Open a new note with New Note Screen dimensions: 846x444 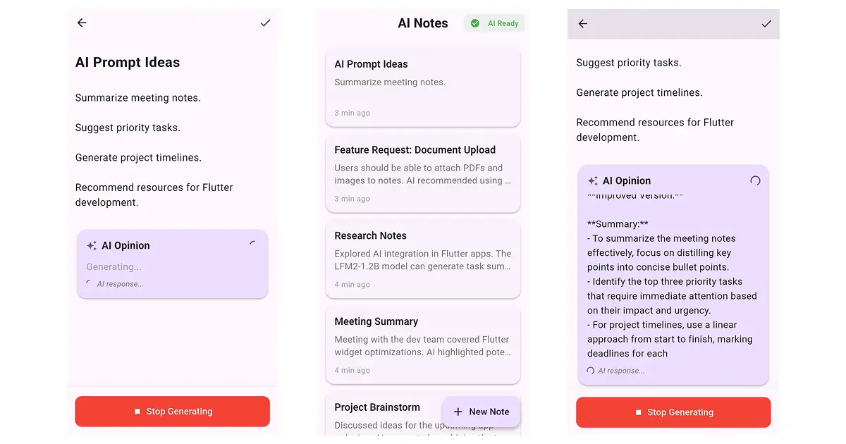click(482, 412)
